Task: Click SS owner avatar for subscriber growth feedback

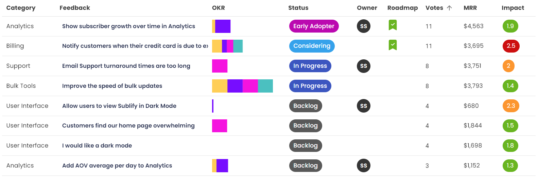Action: coord(363,26)
